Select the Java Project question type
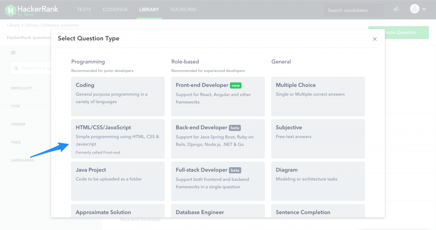The height and width of the screenshot is (230, 436). click(118, 181)
